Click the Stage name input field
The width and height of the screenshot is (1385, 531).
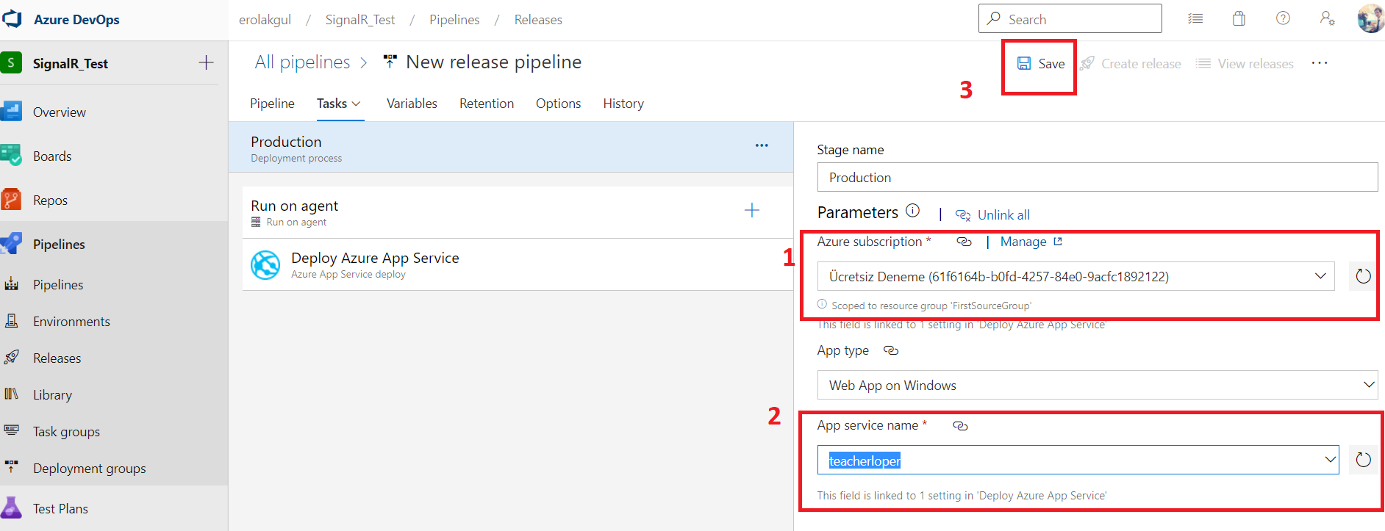pyautogui.click(x=1097, y=178)
